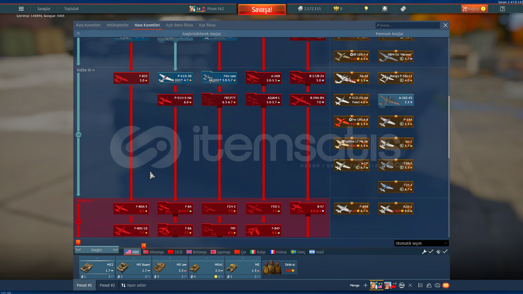
Task: Expand slot header above M3 Lee
Action: pyautogui.click(x=170, y=258)
